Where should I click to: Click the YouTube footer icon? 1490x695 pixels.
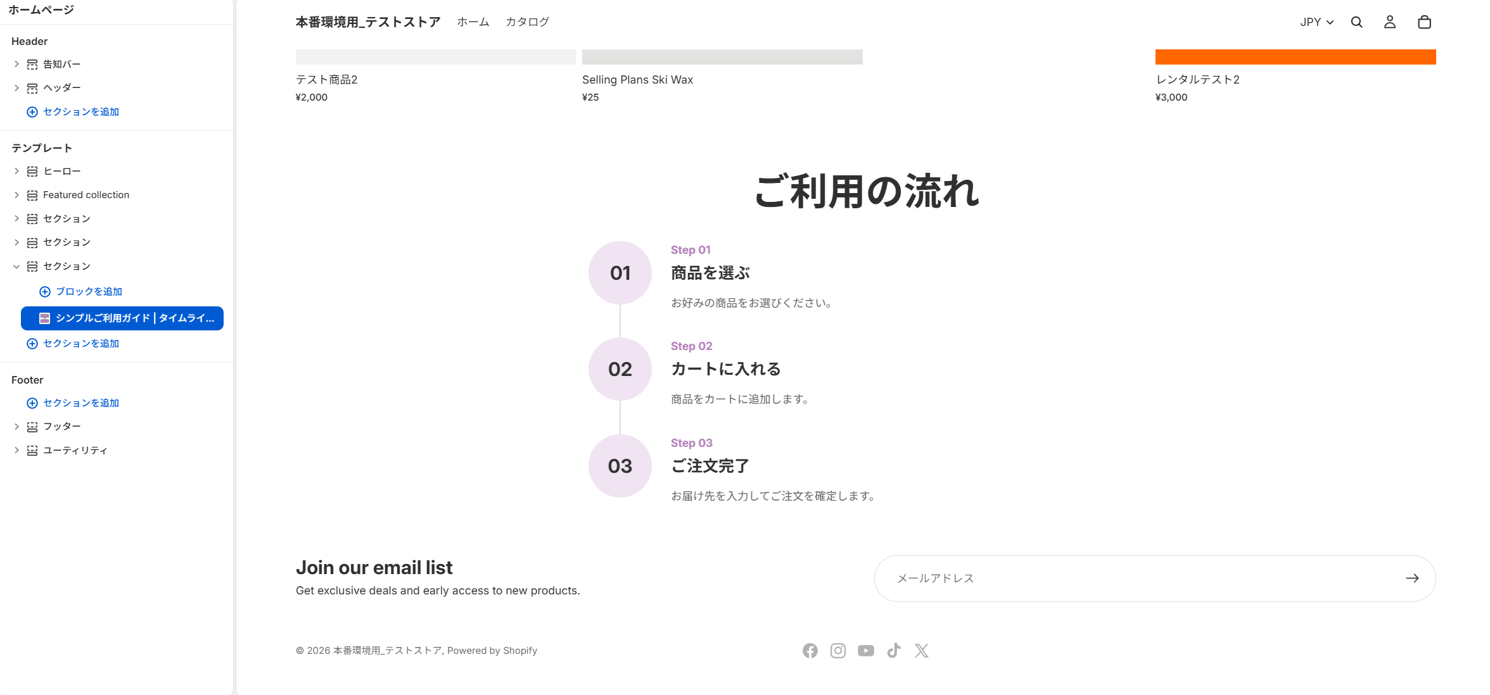tap(866, 650)
